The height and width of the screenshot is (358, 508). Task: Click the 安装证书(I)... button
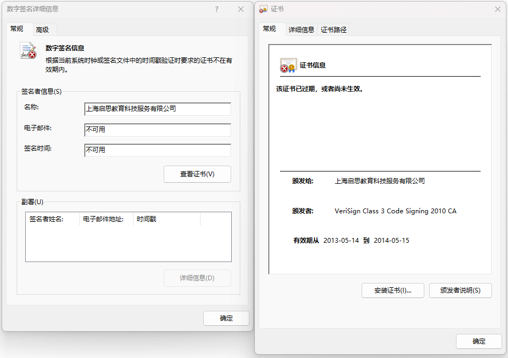393,290
